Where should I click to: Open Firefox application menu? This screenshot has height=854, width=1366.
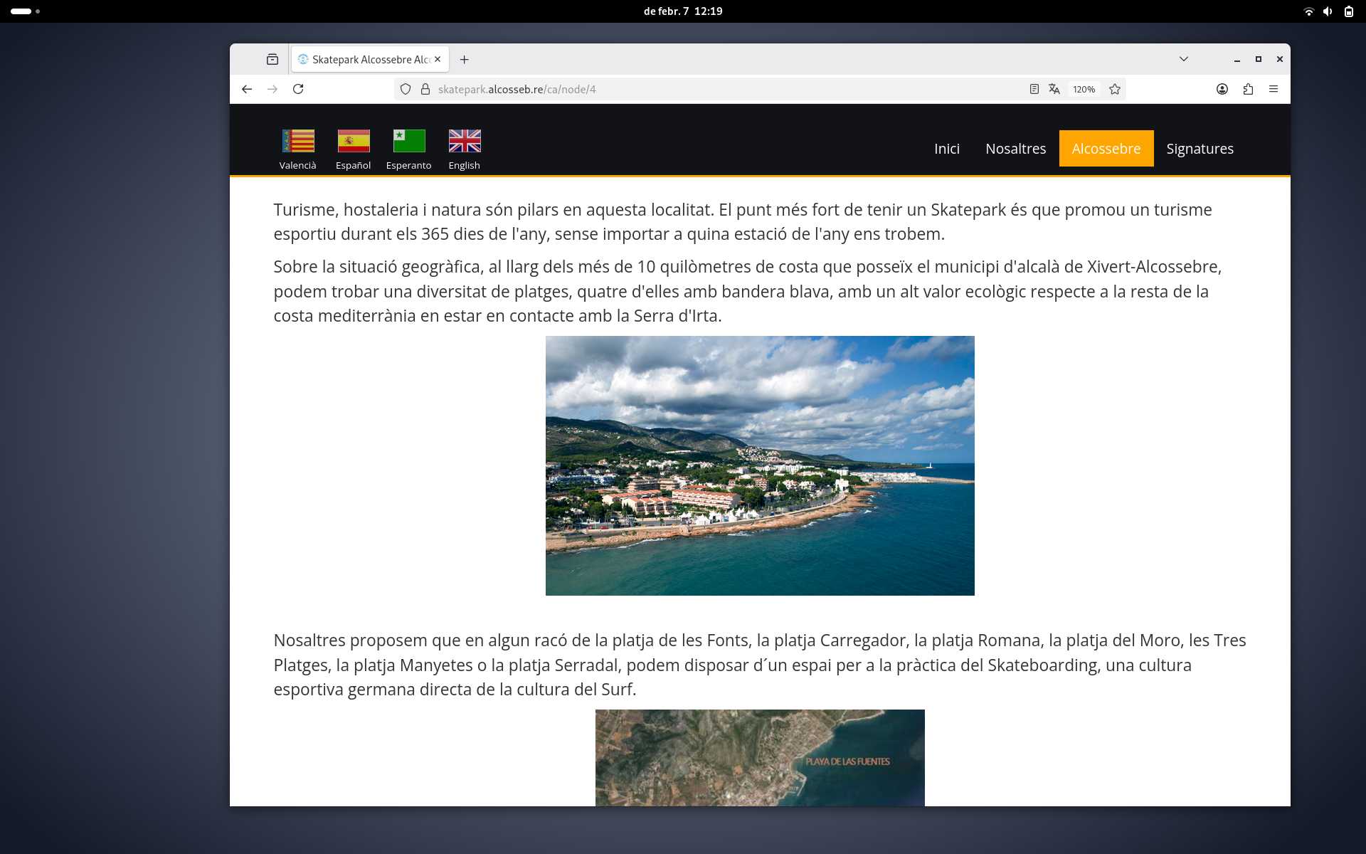pos(1274,89)
